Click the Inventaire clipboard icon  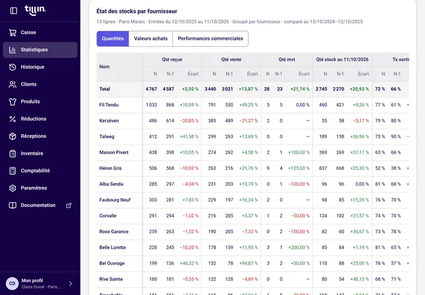click(13, 154)
